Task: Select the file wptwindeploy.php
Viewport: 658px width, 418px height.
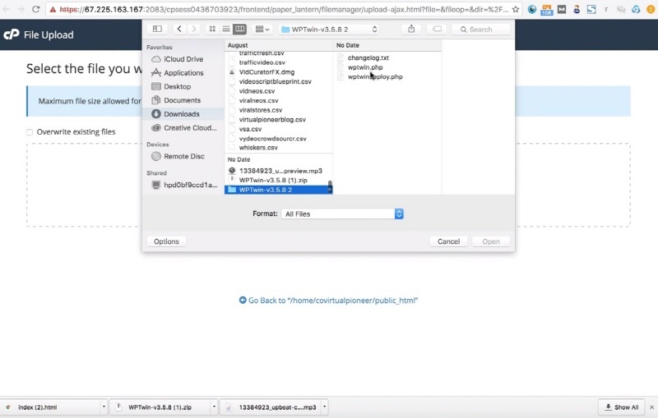Action: [375, 76]
